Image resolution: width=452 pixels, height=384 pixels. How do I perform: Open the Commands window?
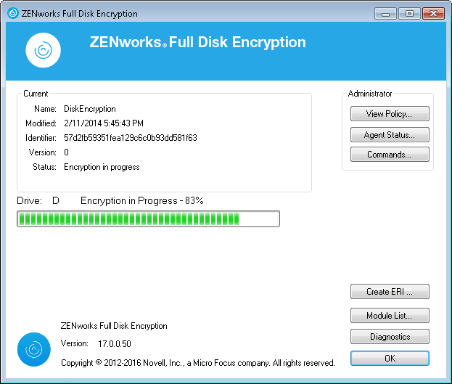click(x=390, y=155)
